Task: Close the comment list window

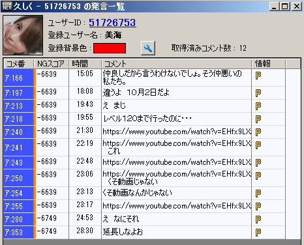Action: pos(297,7)
